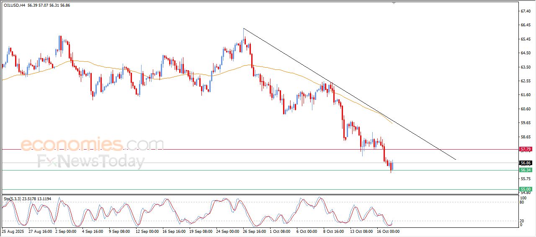Click the Sto(5,3,3) indicator label
536x237 pixels.
click(x=15, y=199)
